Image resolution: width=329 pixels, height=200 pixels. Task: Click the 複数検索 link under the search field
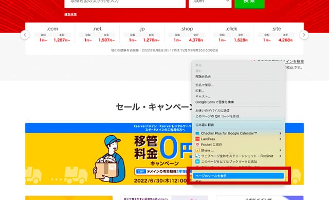click(x=70, y=14)
